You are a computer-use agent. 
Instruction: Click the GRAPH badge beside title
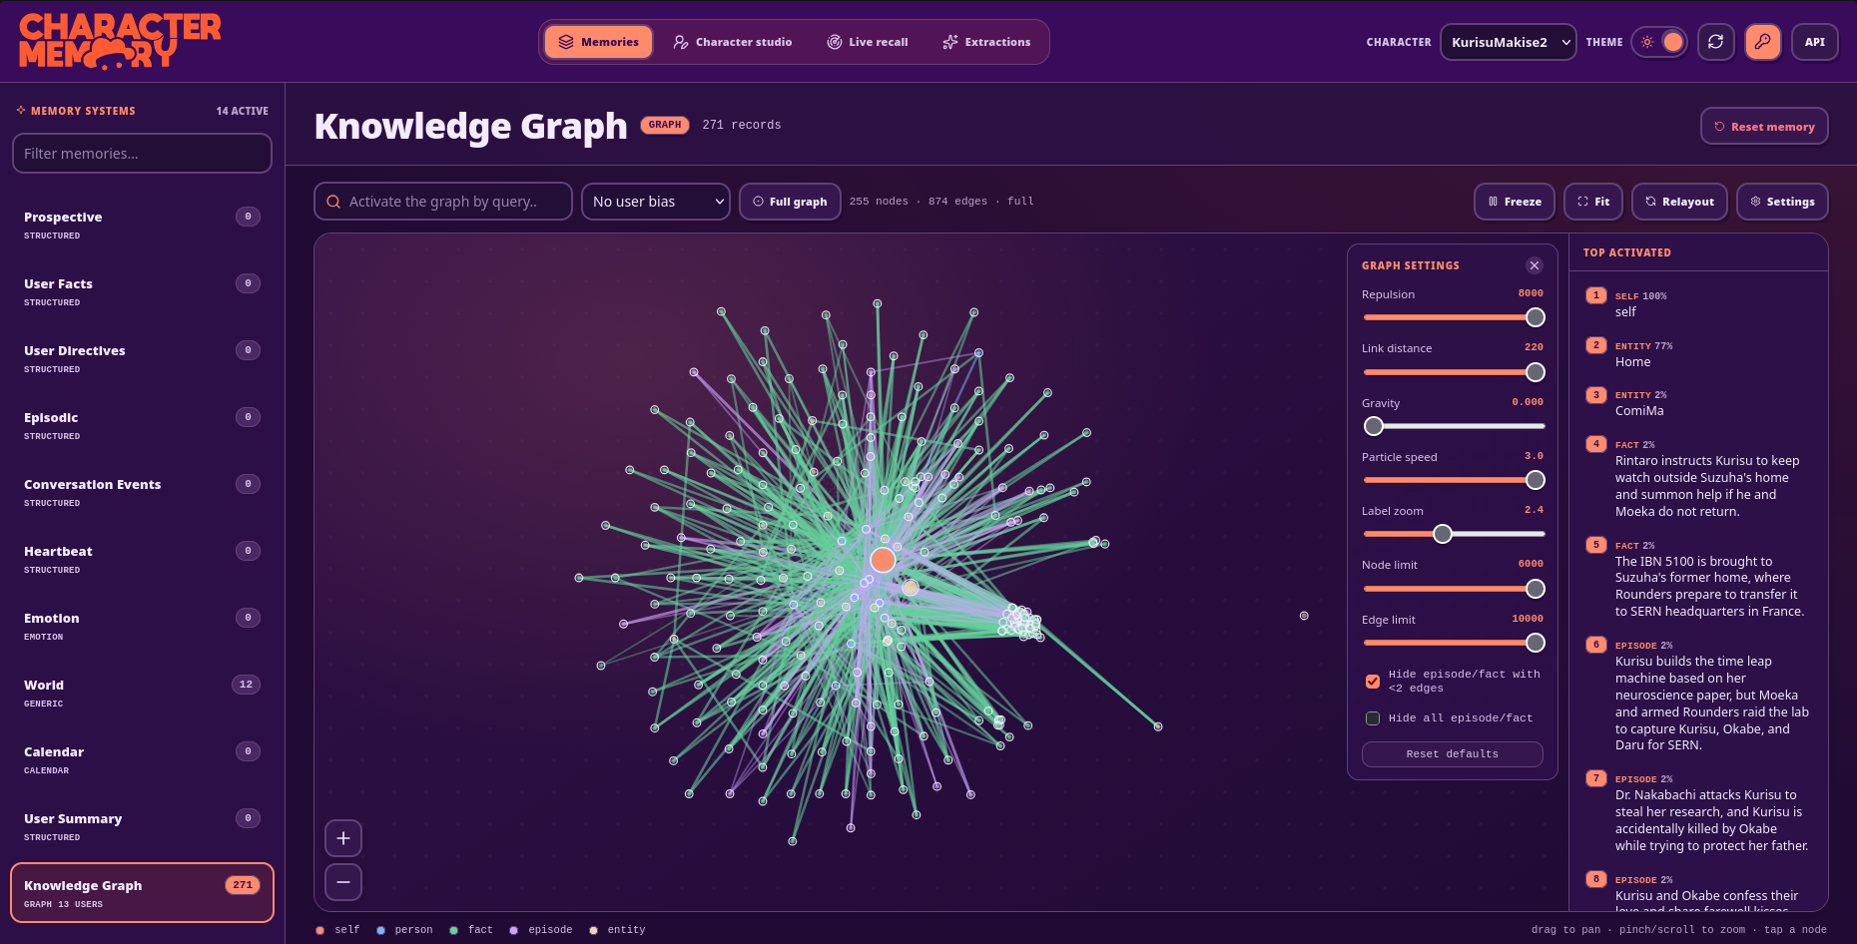(665, 125)
